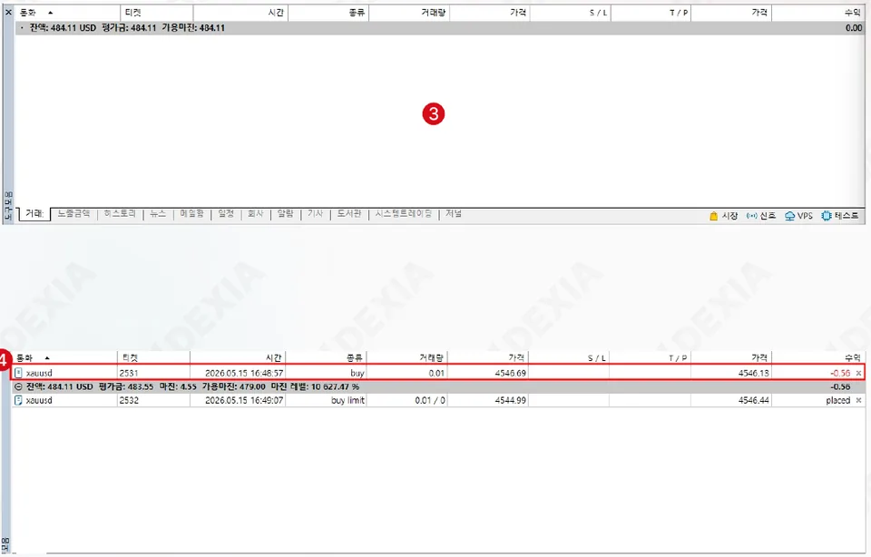Click the placed status of order 2532
The height and width of the screenshot is (557, 871).
(x=837, y=400)
